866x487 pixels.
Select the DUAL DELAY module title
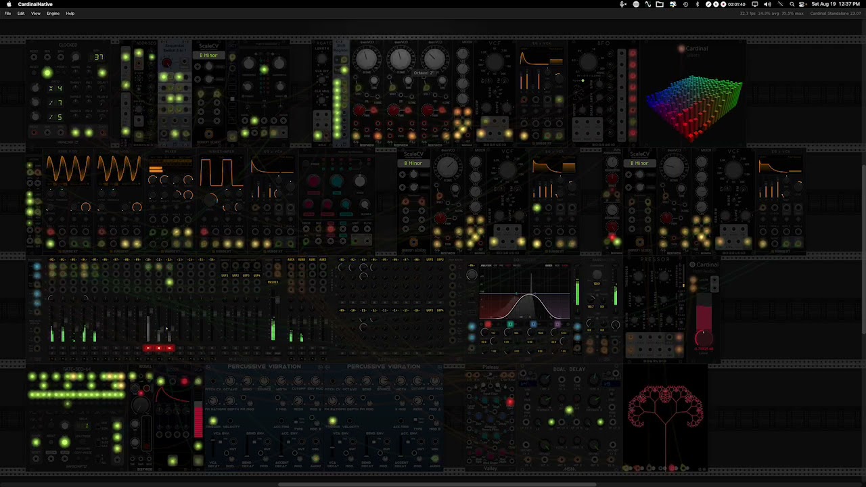(x=569, y=369)
